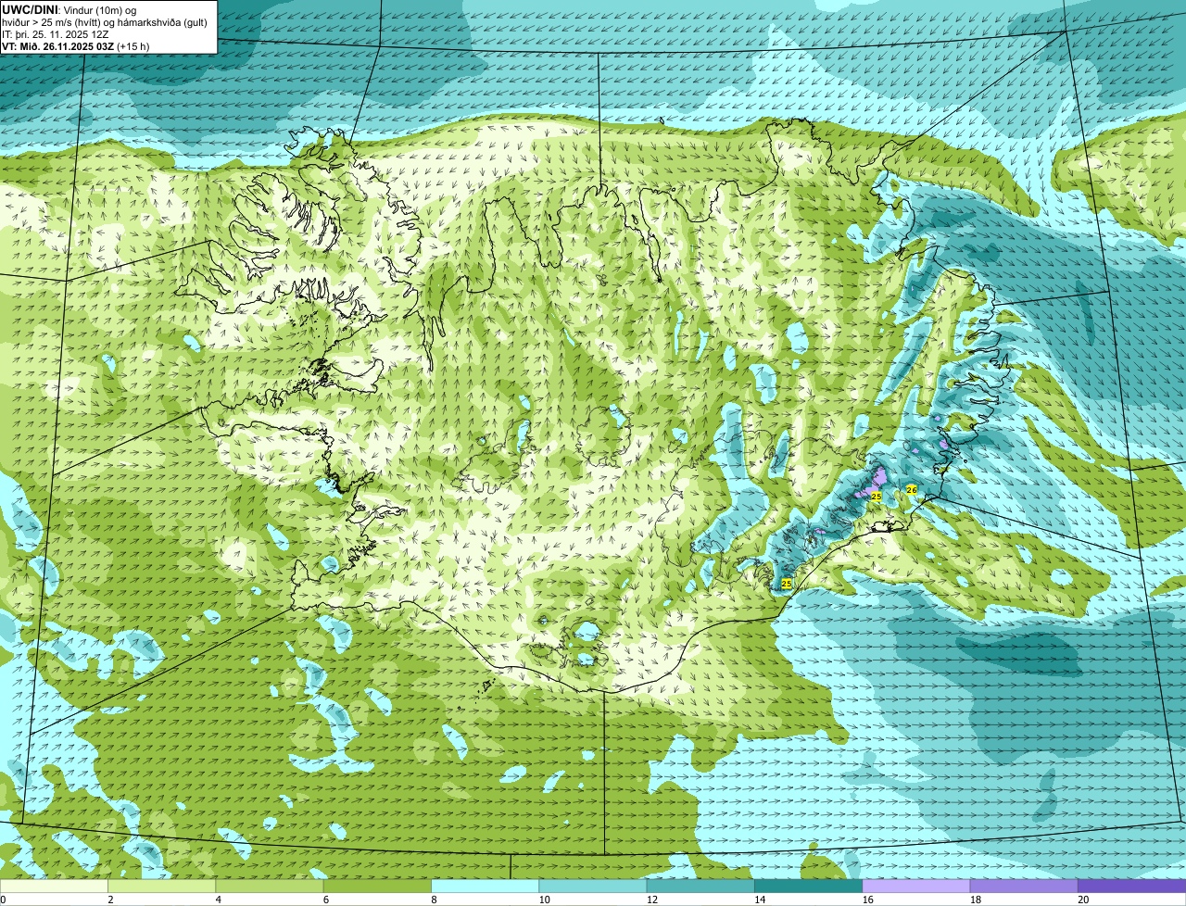Pick the 8–10 m/s pale cyan swatch
The height and width of the screenshot is (906, 1186).
485,886
